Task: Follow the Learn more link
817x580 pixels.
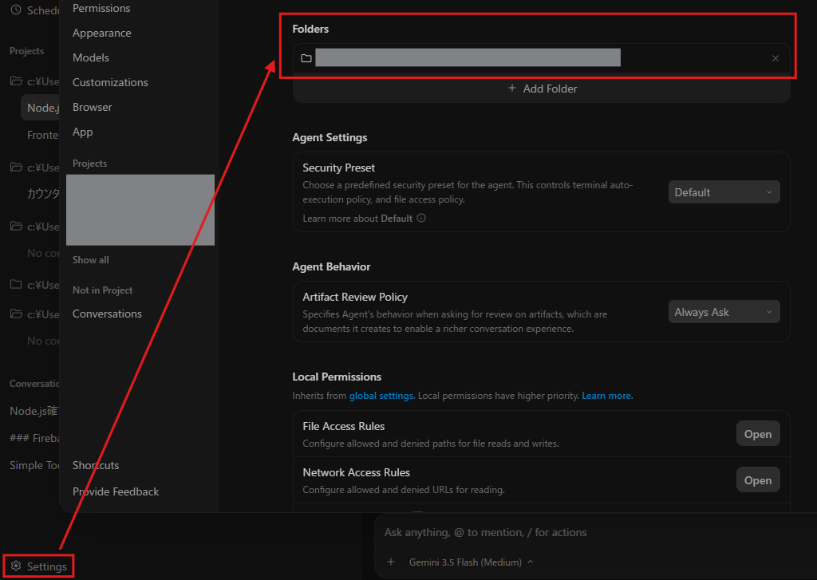Action: point(607,396)
